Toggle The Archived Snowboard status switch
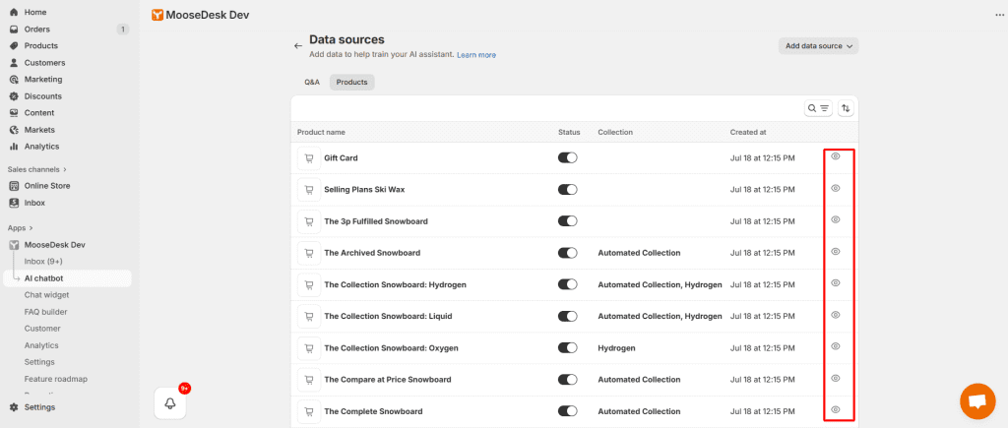This screenshot has height=428, width=1008. coord(568,253)
